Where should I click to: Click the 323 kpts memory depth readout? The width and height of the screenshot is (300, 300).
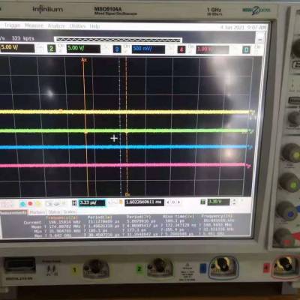[x=22, y=38]
